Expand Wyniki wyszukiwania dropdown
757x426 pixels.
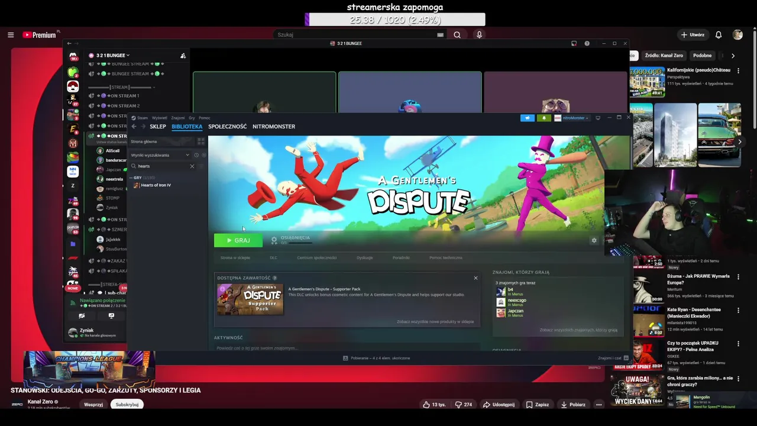click(160, 155)
